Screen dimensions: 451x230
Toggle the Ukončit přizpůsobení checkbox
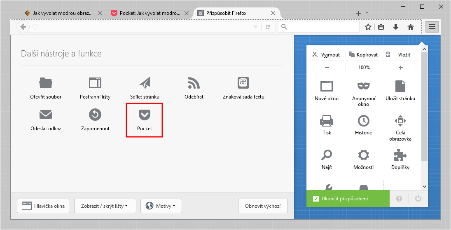click(316, 199)
